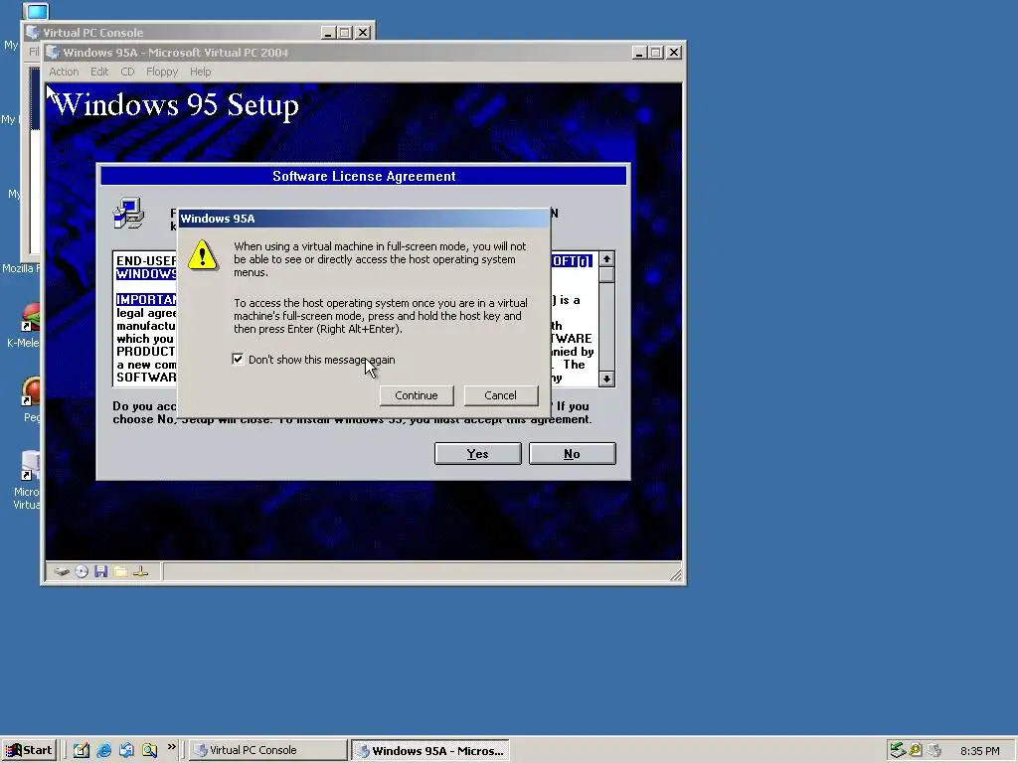Click the setup computer icon in License Agreement
Screen dimensions: 1018x763
tap(128, 214)
